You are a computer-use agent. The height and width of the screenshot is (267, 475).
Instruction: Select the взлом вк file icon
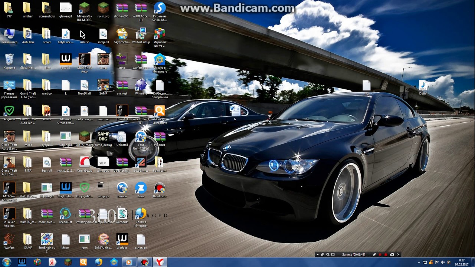point(141,242)
